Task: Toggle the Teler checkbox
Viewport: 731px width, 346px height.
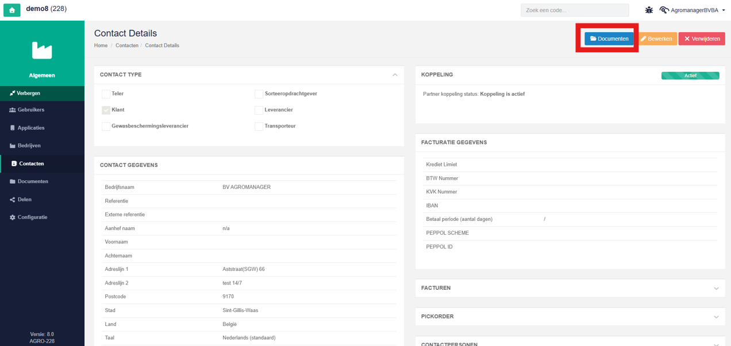Action: tap(106, 94)
